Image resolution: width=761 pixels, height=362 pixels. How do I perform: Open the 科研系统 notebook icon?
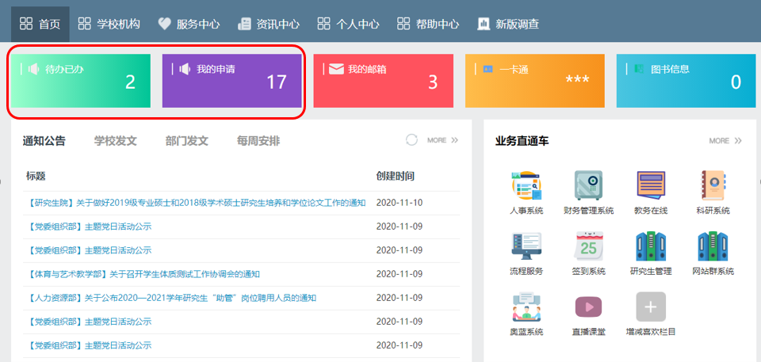point(713,185)
